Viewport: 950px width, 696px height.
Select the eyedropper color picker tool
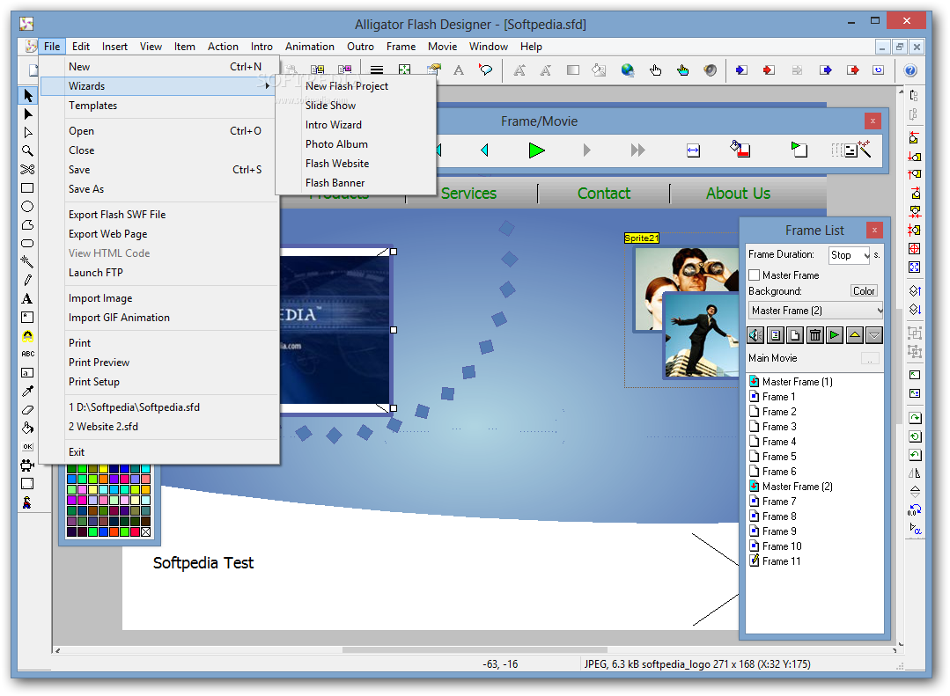pyautogui.click(x=28, y=392)
